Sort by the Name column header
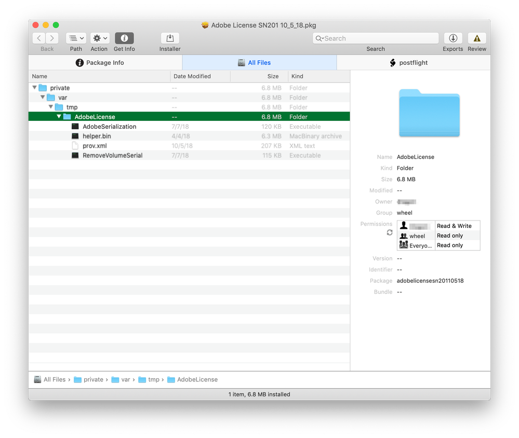Image resolution: width=519 pixels, height=438 pixels. 99,76
